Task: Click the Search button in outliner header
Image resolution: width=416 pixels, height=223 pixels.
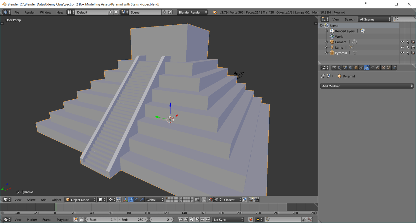Action: tap(350, 19)
